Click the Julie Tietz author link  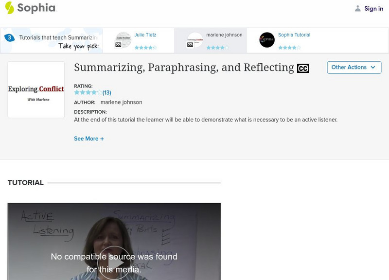145,35
